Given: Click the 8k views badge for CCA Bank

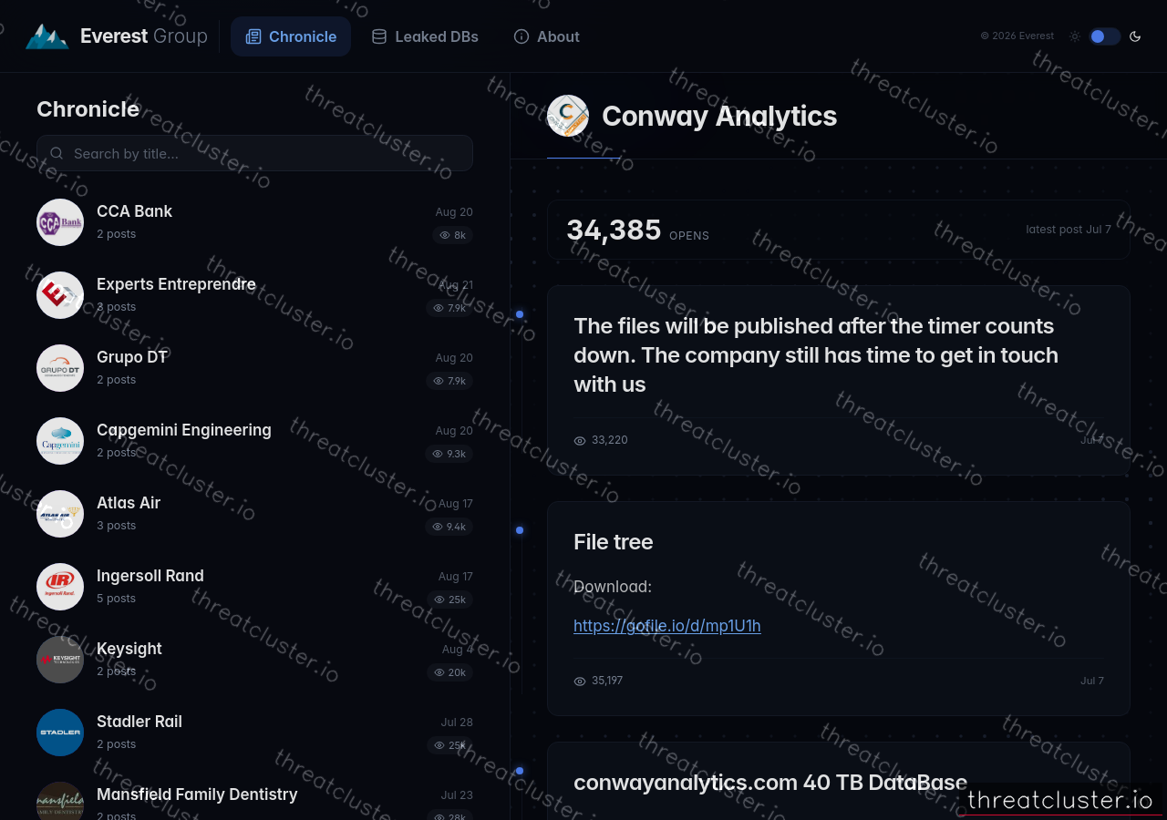Looking at the screenshot, I should pyautogui.click(x=452, y=235).
